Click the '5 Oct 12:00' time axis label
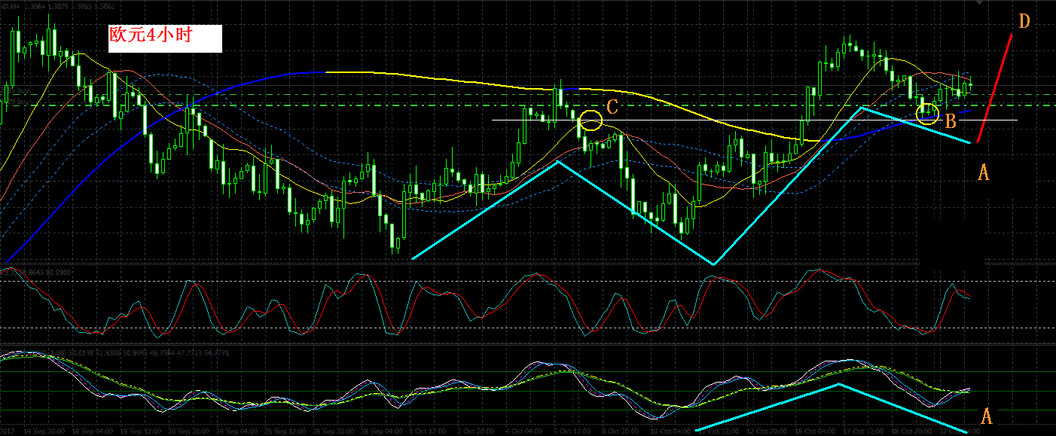The height and width of the screenshot is (436, 1056). [x=572, y=431]
